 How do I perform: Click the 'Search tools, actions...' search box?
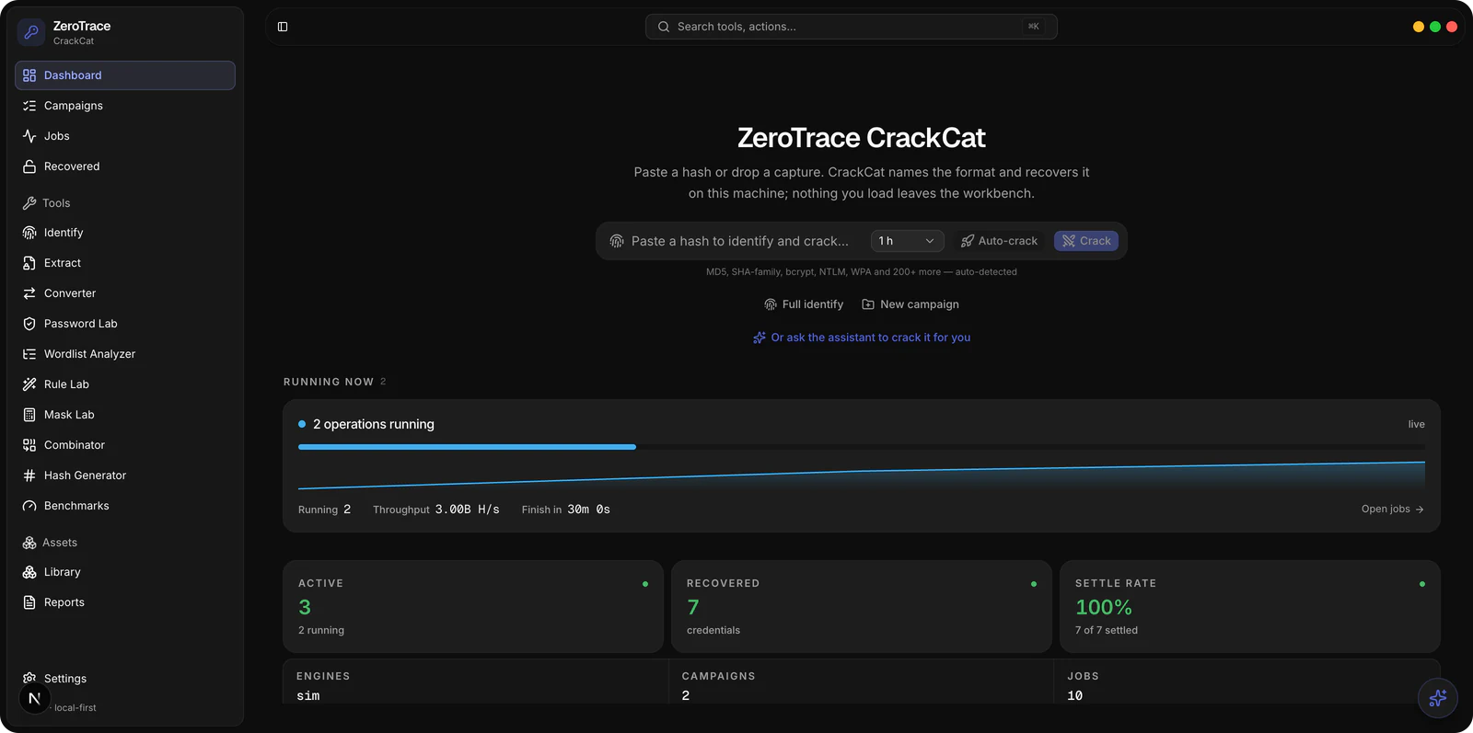(852, 27)
